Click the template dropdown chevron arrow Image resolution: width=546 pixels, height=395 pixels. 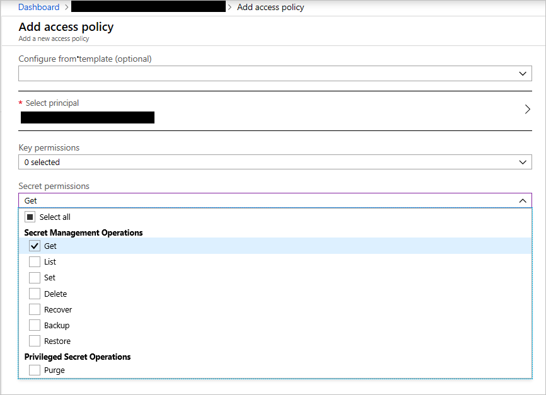coord(522,74)
